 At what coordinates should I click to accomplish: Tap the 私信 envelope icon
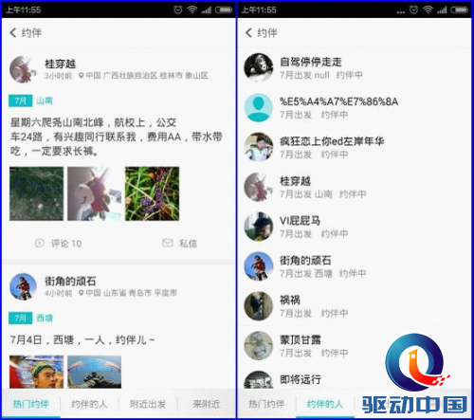point(167,243)
